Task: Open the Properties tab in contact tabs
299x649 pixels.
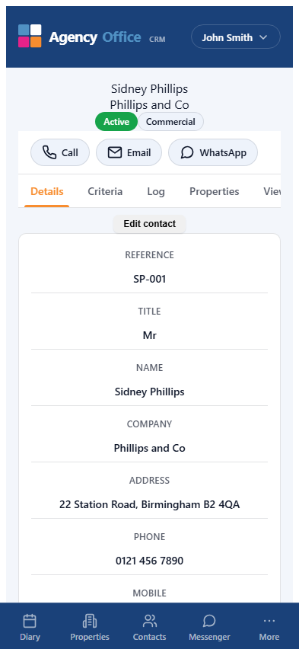Action: pos(215,192)
